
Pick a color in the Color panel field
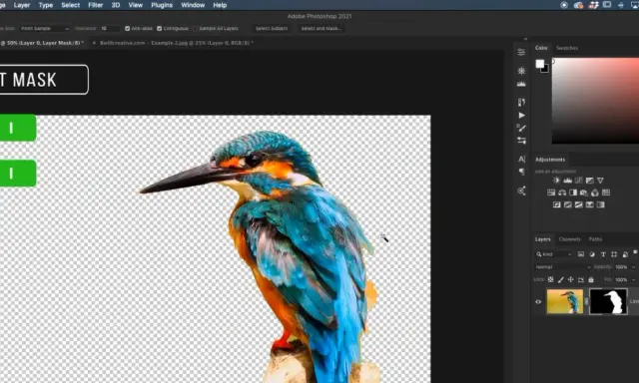click(595, 101)
